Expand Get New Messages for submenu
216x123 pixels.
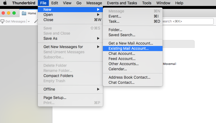click(70, 47)
